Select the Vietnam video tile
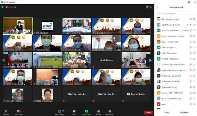The width and height of the screenshot is (197, 116). point(136,60)
